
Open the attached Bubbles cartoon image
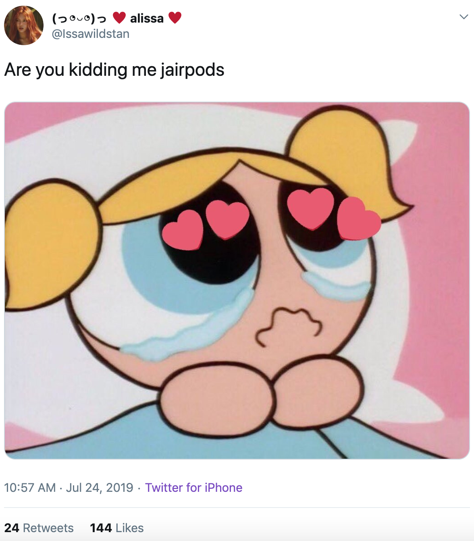coord(237,281)
